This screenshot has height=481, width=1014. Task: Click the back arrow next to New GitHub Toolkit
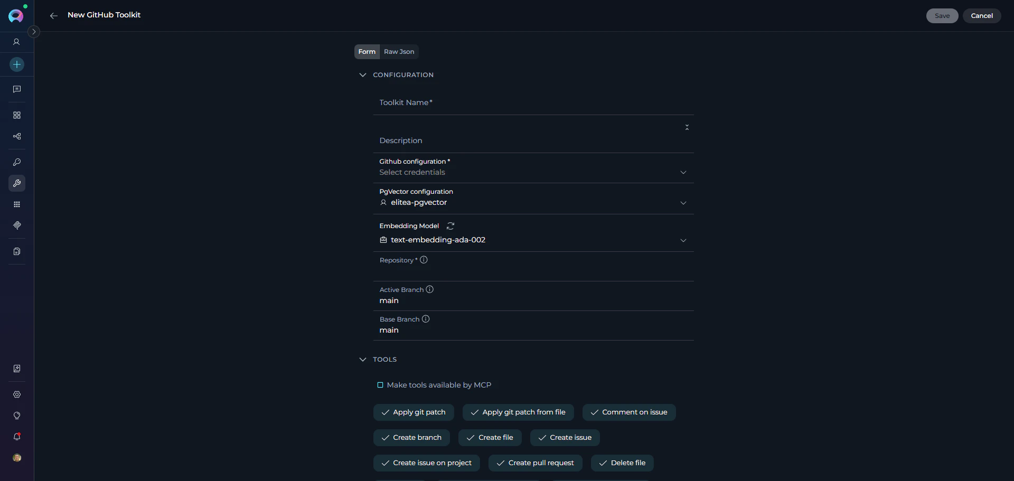click(x=53, y=15)
